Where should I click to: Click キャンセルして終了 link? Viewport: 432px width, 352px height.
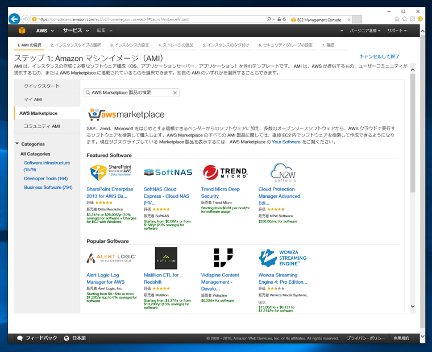click(379, 56)
